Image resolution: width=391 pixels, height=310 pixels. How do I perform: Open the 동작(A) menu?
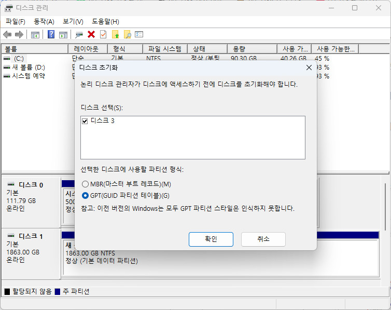[x=44, y=22]
